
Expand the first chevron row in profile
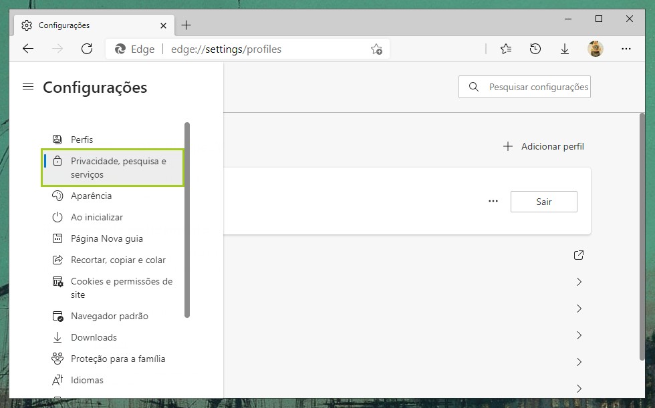point(579,282)
